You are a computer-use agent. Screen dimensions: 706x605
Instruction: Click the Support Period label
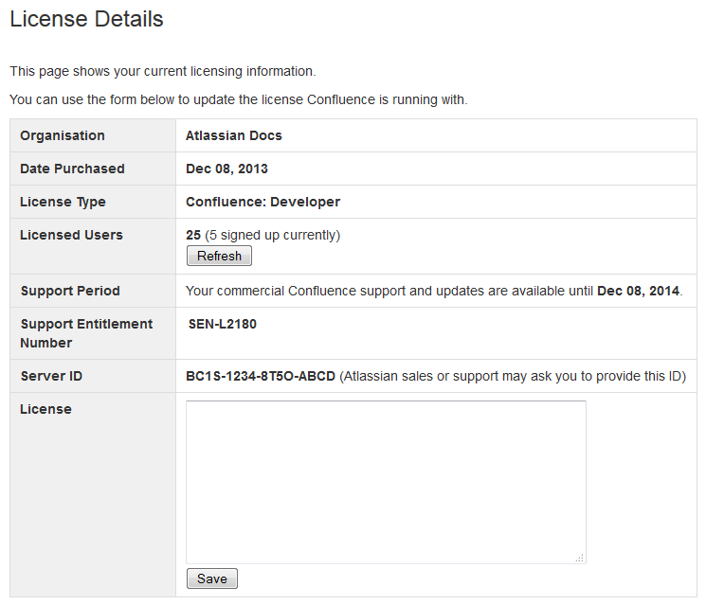coord(70,291)
